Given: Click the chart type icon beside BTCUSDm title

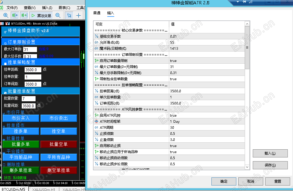Looking at the screenshot, I should [x=8, y=23].
